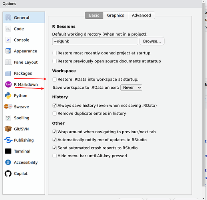
Task: Select the General R logo icon
Action: [8, 18]
